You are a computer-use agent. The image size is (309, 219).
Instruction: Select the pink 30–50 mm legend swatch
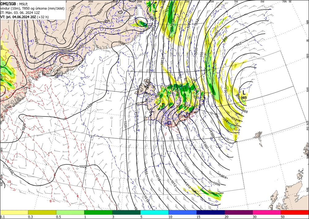267,212
